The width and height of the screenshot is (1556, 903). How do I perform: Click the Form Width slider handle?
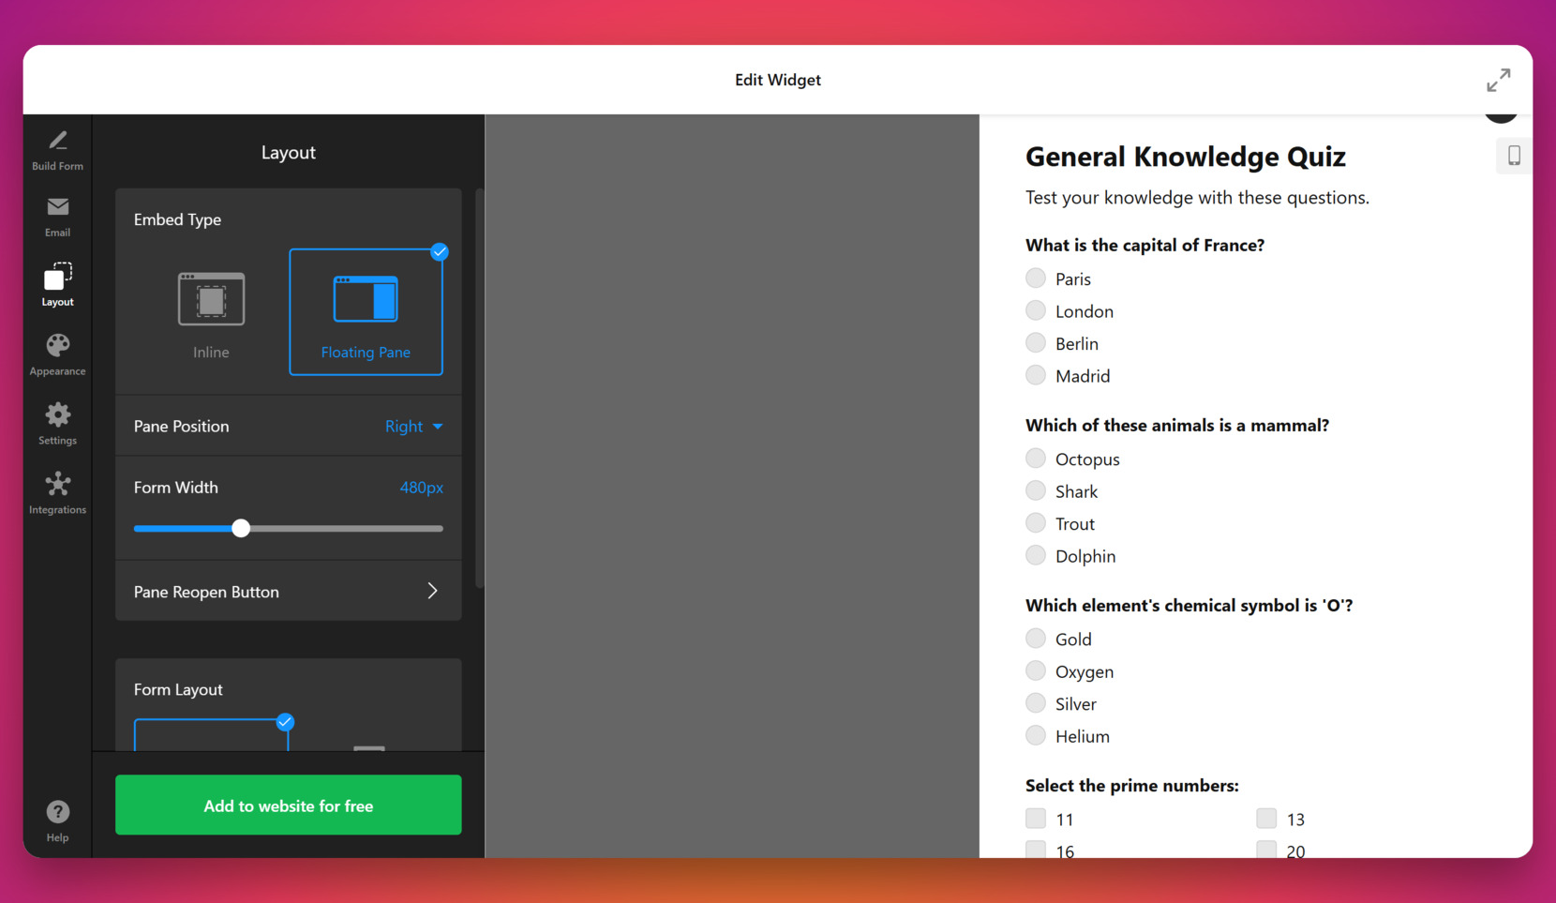coord(241,529)
